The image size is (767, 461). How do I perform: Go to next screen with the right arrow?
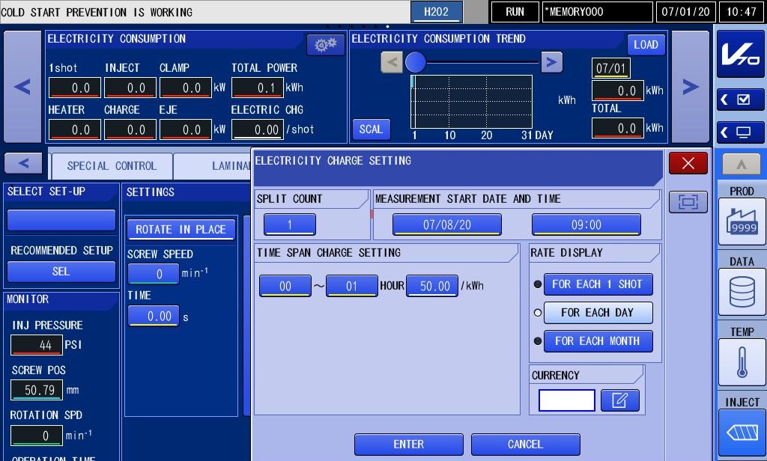(690, 87)
